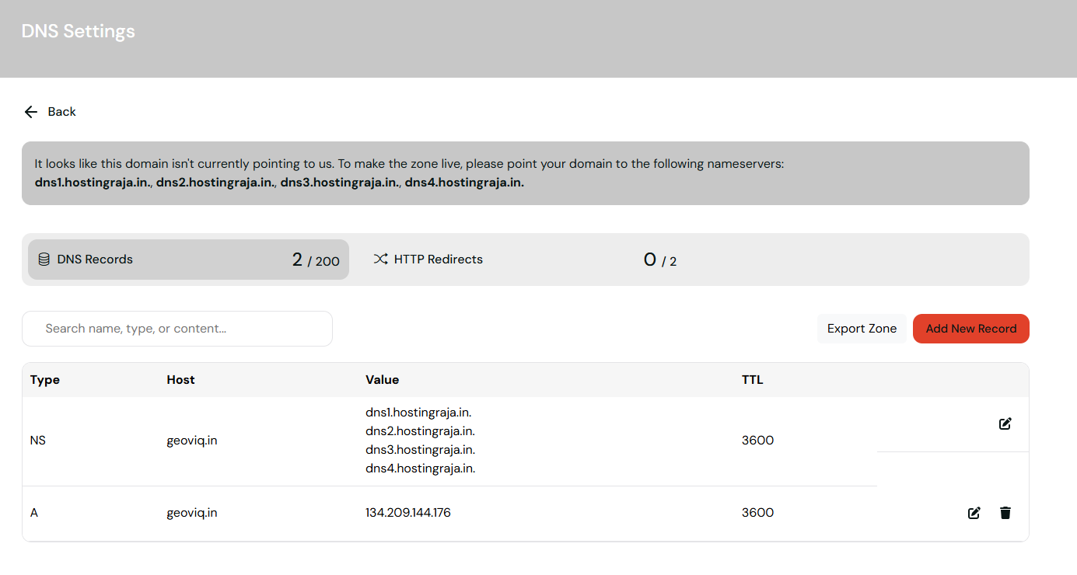Delete the A record with trash icon
Image resolution: width=1077 pixels, height=575 pixels.
(1005, 513)
